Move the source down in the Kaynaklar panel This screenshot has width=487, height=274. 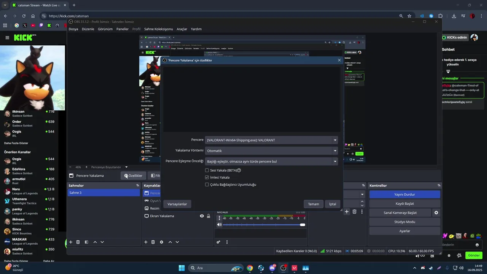click(177, 242)
